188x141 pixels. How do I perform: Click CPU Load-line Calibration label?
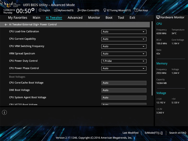24,31
